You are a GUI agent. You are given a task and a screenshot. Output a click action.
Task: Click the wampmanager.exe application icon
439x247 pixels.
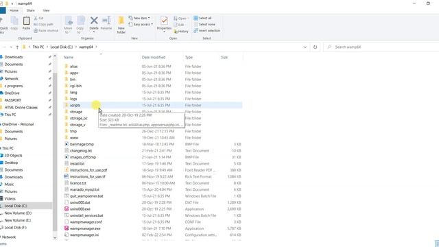click(x=67, y=228)
